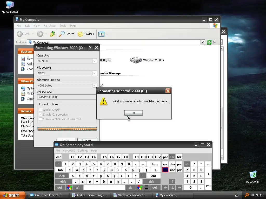
Task: Open the File menu in My Computer
Action: click(x=19, y=26)
